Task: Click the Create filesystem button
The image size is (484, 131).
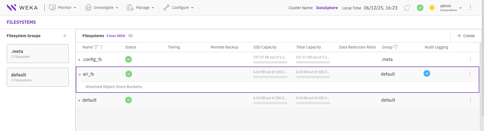Action: click(x=466, y=36)
